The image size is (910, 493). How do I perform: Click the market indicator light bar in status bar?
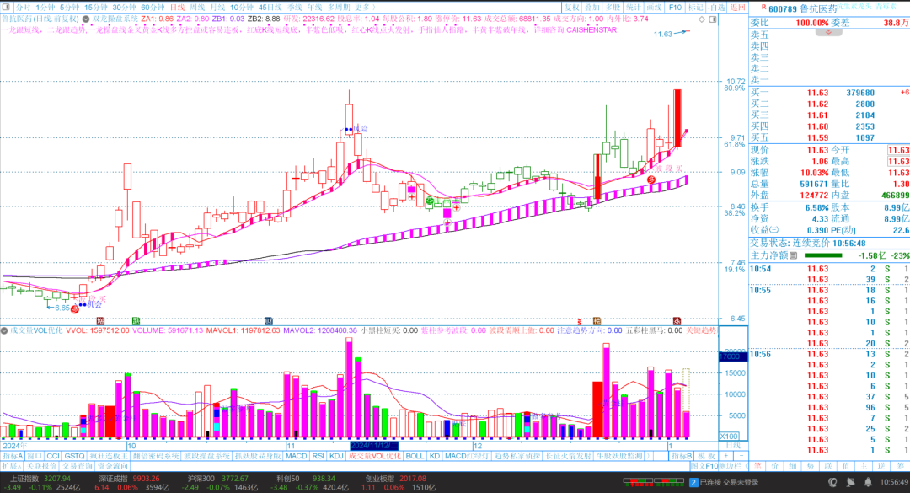pyautogui.click(x=653, y=481)
